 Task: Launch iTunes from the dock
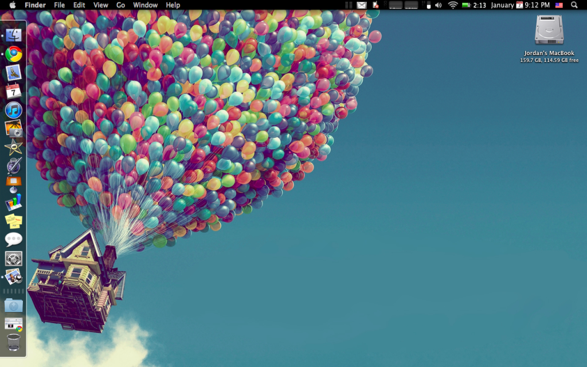14,110
